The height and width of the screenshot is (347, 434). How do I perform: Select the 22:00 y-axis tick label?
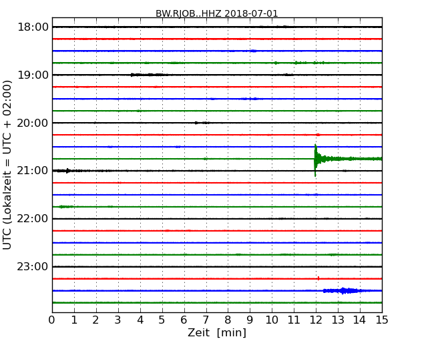[x=33, y=219]
